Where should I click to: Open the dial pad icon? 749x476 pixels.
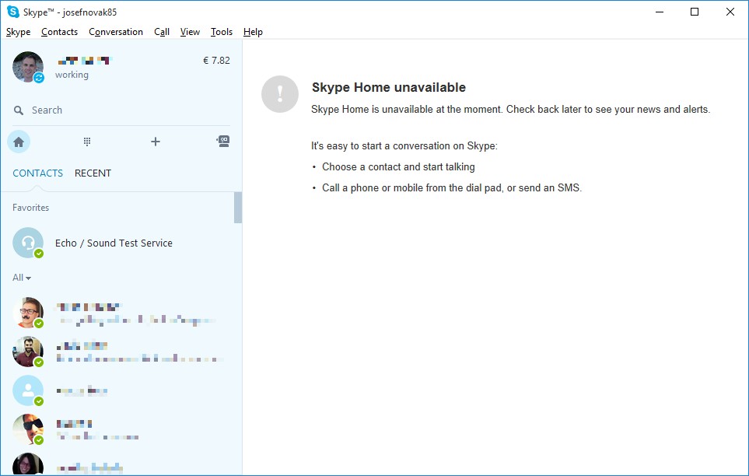87,142
